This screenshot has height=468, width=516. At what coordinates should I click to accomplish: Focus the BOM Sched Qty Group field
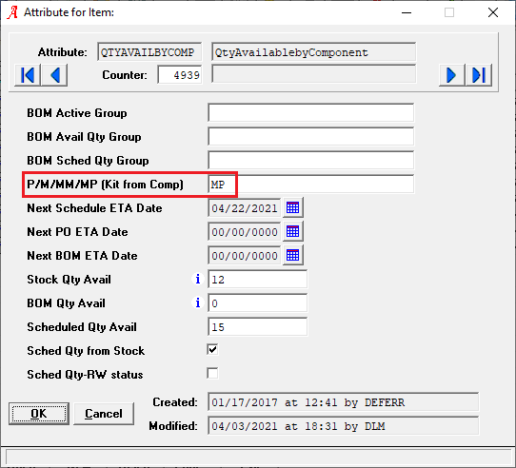point(311,160)
